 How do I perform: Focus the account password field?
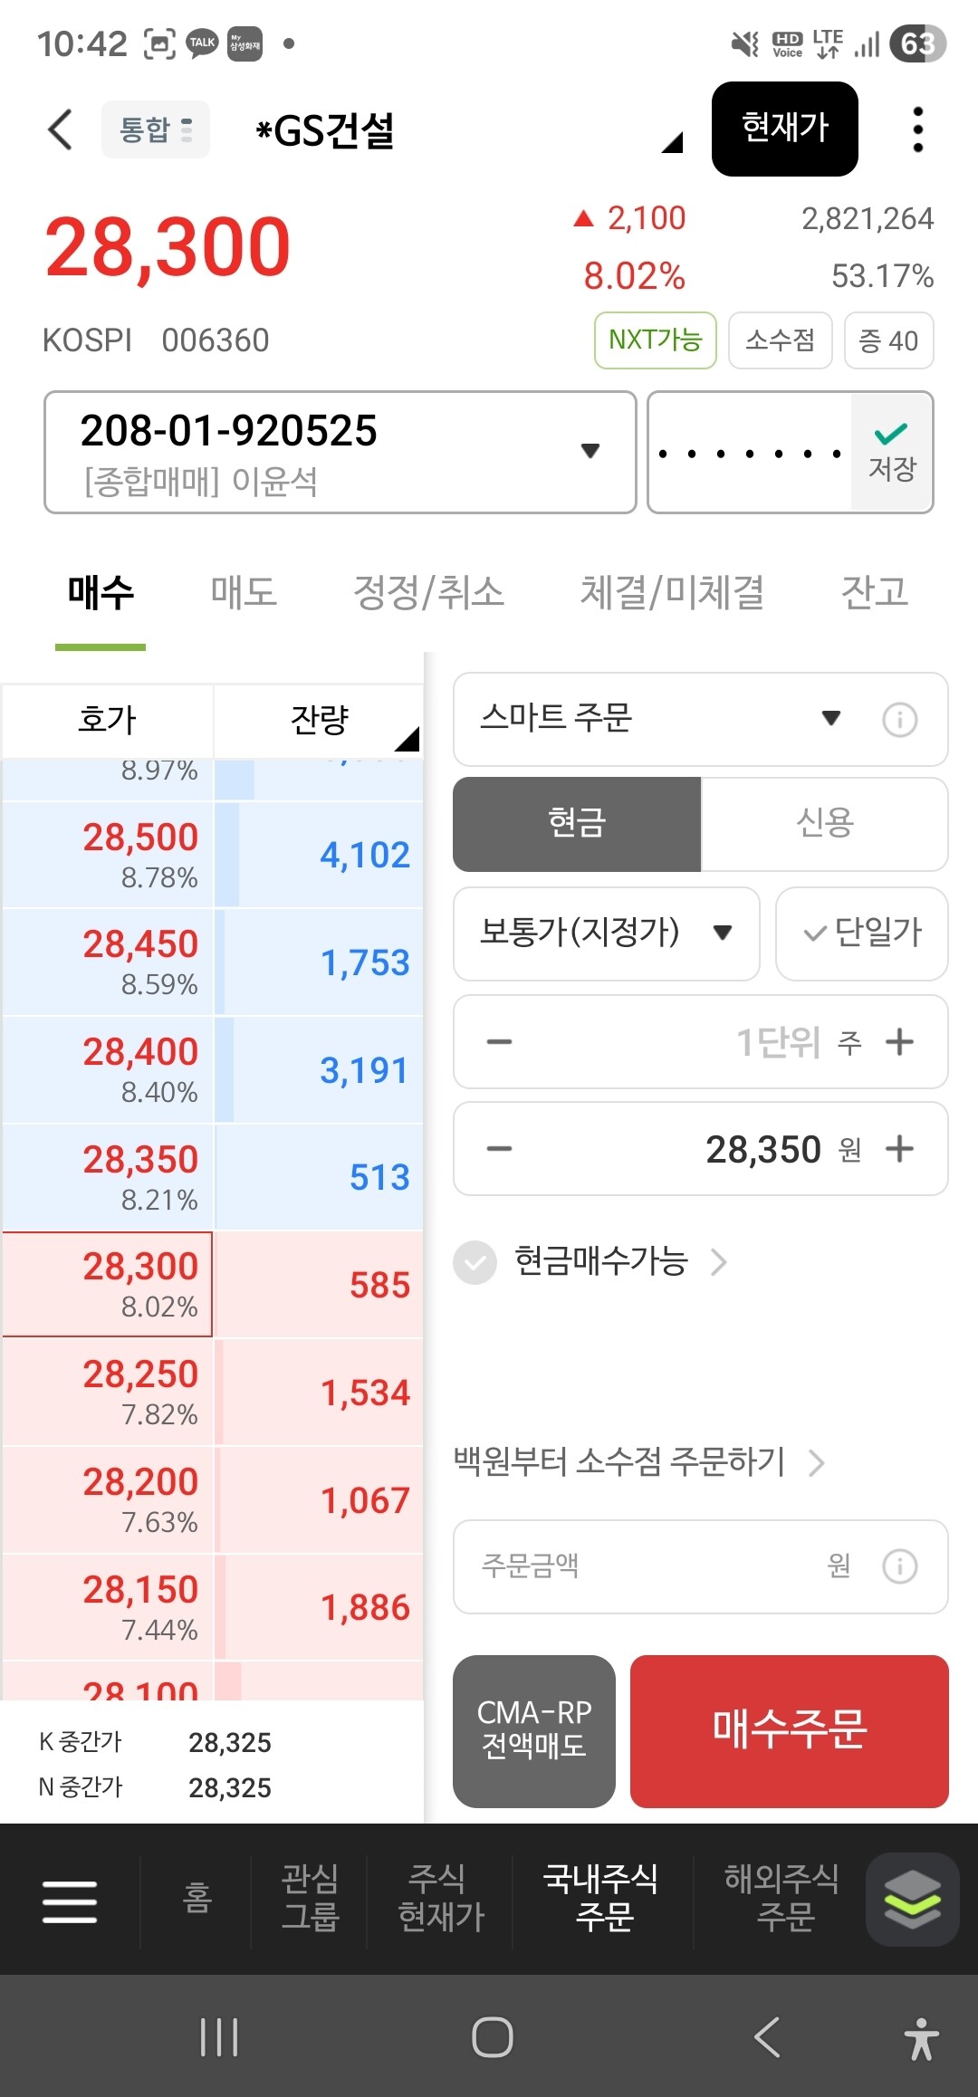point(750,452)
